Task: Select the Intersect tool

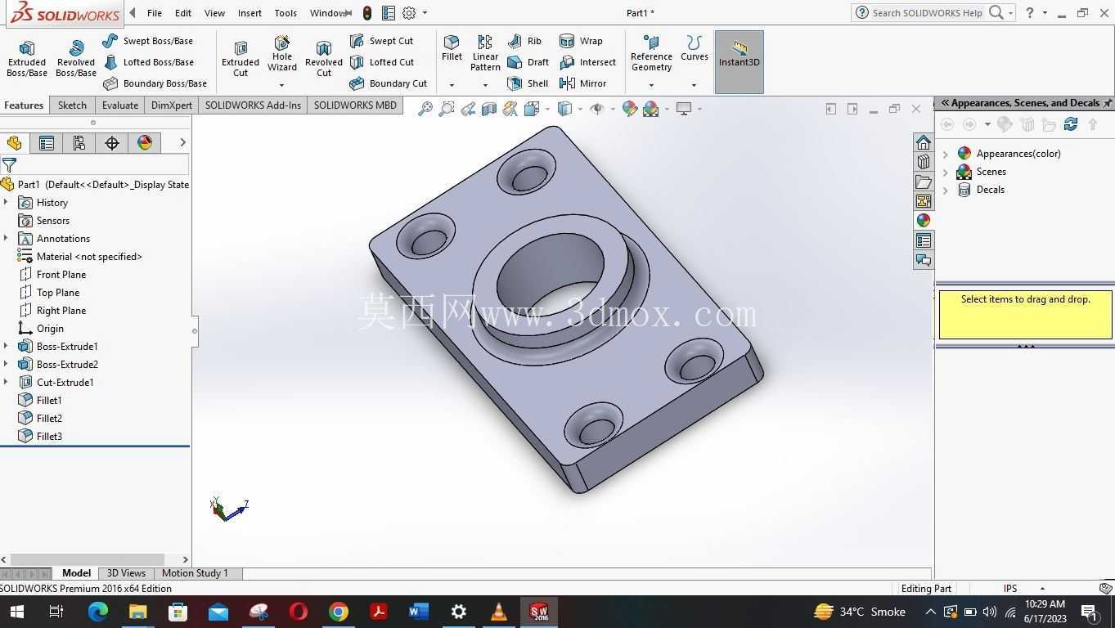Action: (x=587, y=62)
